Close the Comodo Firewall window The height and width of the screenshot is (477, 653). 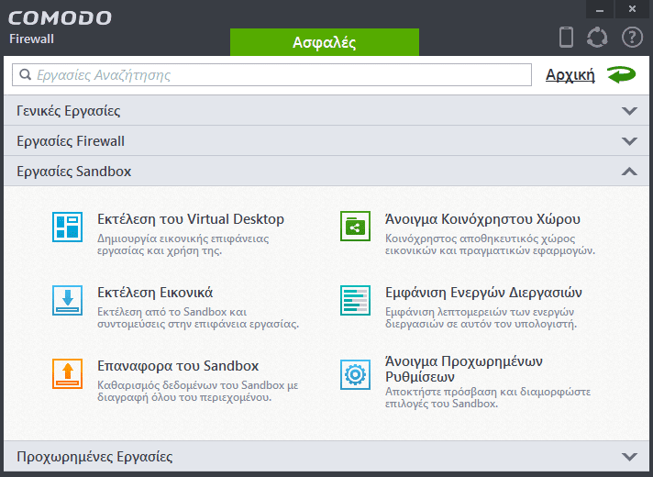632,9
